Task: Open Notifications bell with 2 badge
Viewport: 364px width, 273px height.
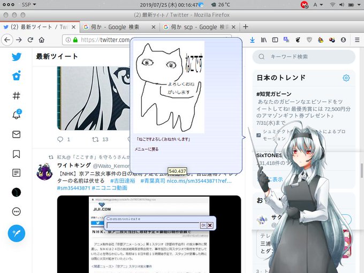Action: (17, 114)
